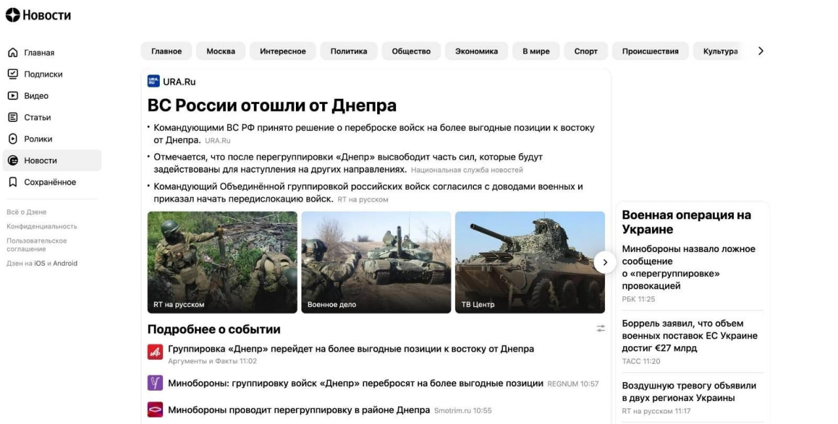Click the URA.Ru source icon
The height and width of the screenshot is (424, 838).
point(153,81)
